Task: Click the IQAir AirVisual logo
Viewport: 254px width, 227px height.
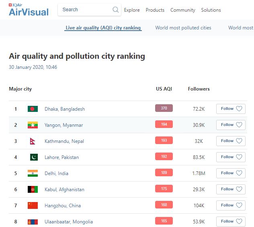Action: click(x=29, y=10)
